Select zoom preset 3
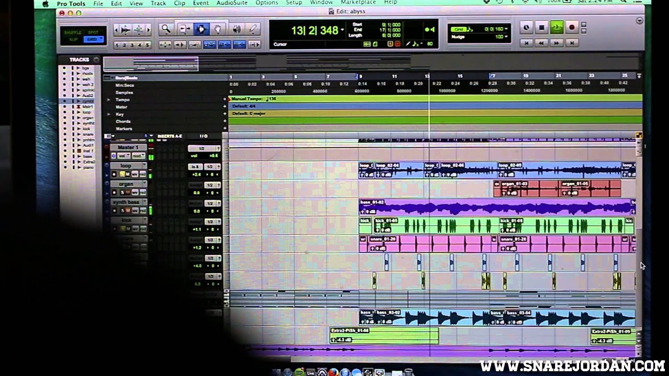Viewport: 669px width, 376px height. click(x=132, y=45)
